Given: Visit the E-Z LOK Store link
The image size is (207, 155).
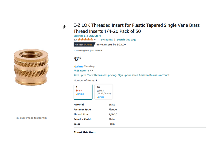Looking at the screenshot, I should pos(87,36).
